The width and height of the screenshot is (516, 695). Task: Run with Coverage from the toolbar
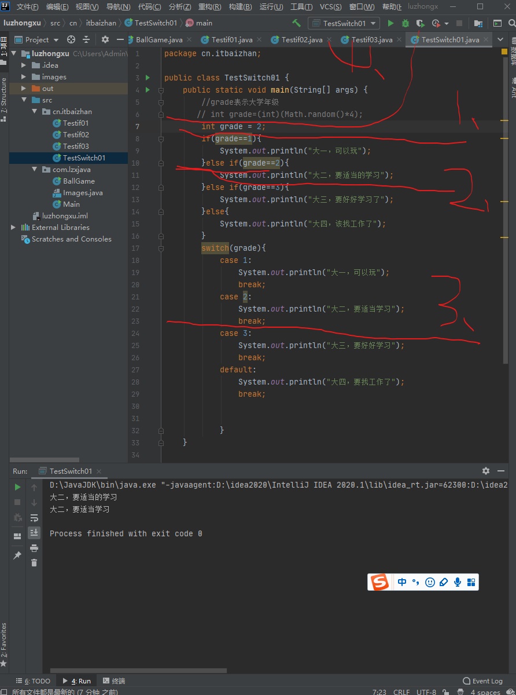[x=421, y=23]
